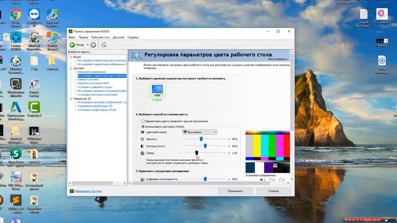Viewport: 397px width, 223px height.
Task: Open the Autodesk 'A' desktop icon
Action: coord(16,107)
